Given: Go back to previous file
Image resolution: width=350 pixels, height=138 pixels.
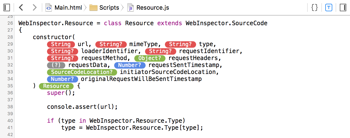Looking at the screenshot, I should point(21,8).
